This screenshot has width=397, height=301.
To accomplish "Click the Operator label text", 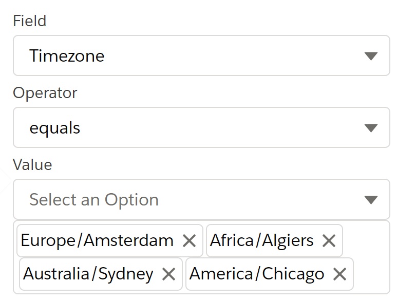I will [x=45, y=93].
